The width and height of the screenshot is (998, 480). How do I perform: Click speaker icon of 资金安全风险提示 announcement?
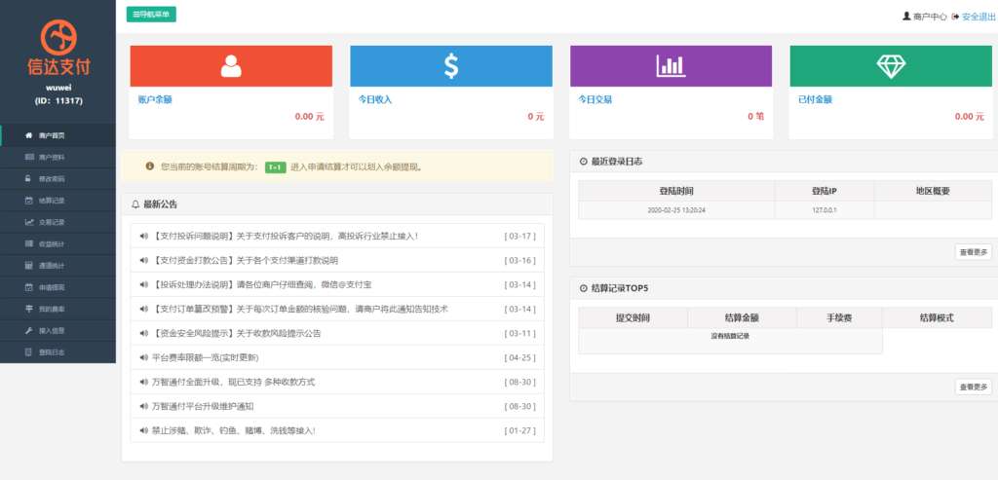point(144,333)
